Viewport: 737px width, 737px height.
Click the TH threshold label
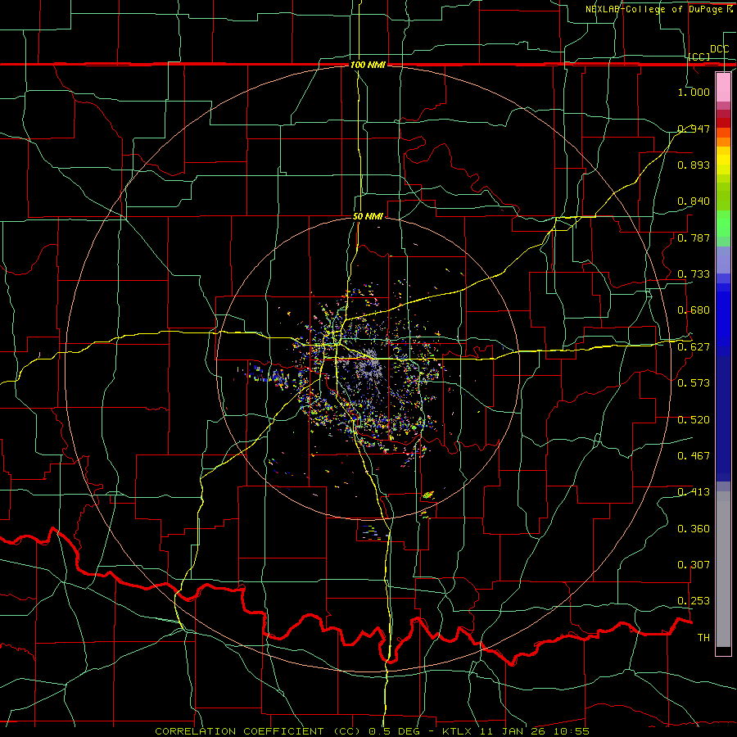pyautogui.click(x=703, y=638)
